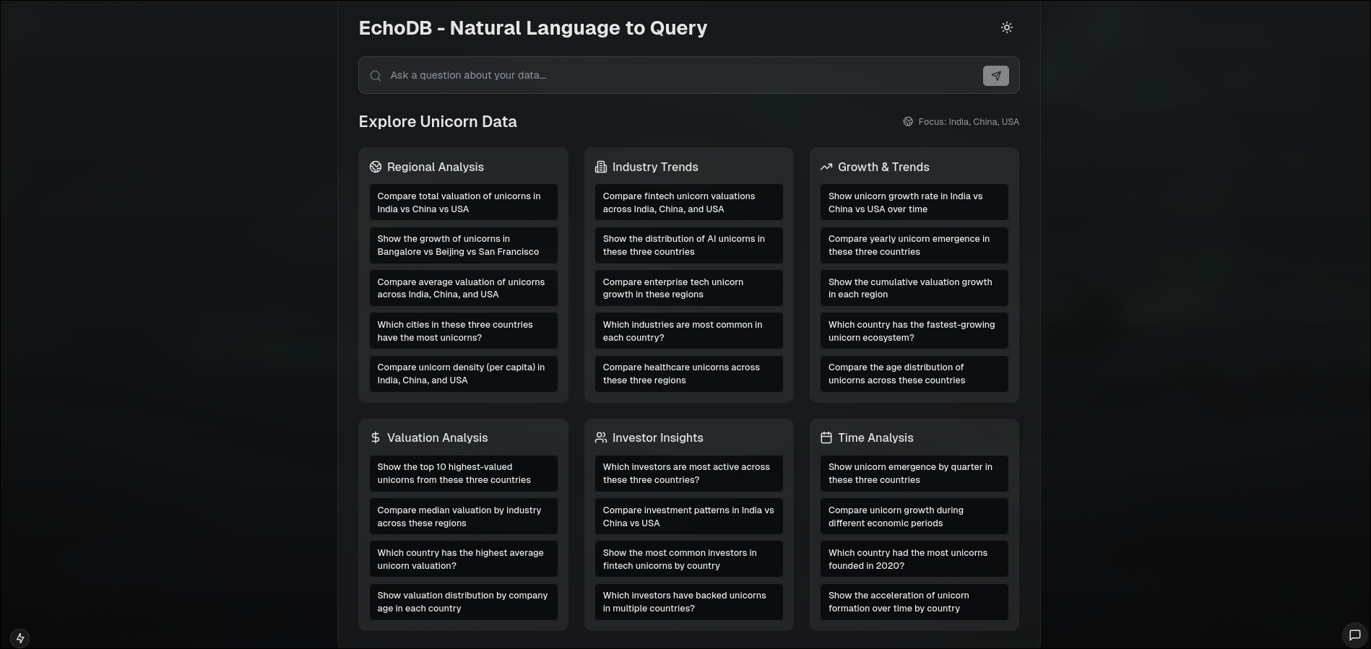Select 'investors backed unicorns in multiple countries' query
This screenshot has width=1371, height=649.
tap(688, 602)
